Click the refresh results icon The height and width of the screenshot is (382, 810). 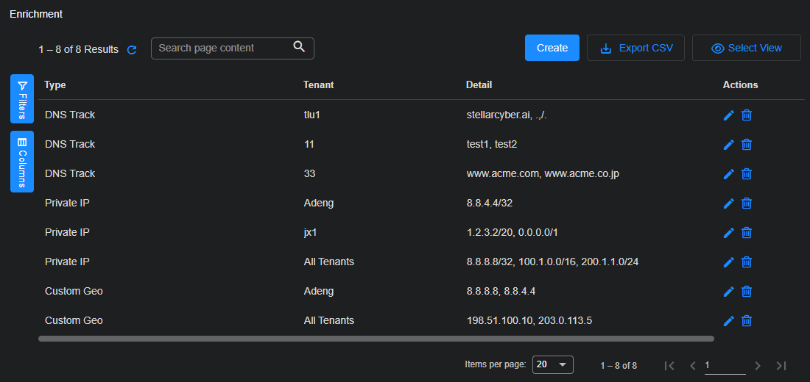coord(132,50)
